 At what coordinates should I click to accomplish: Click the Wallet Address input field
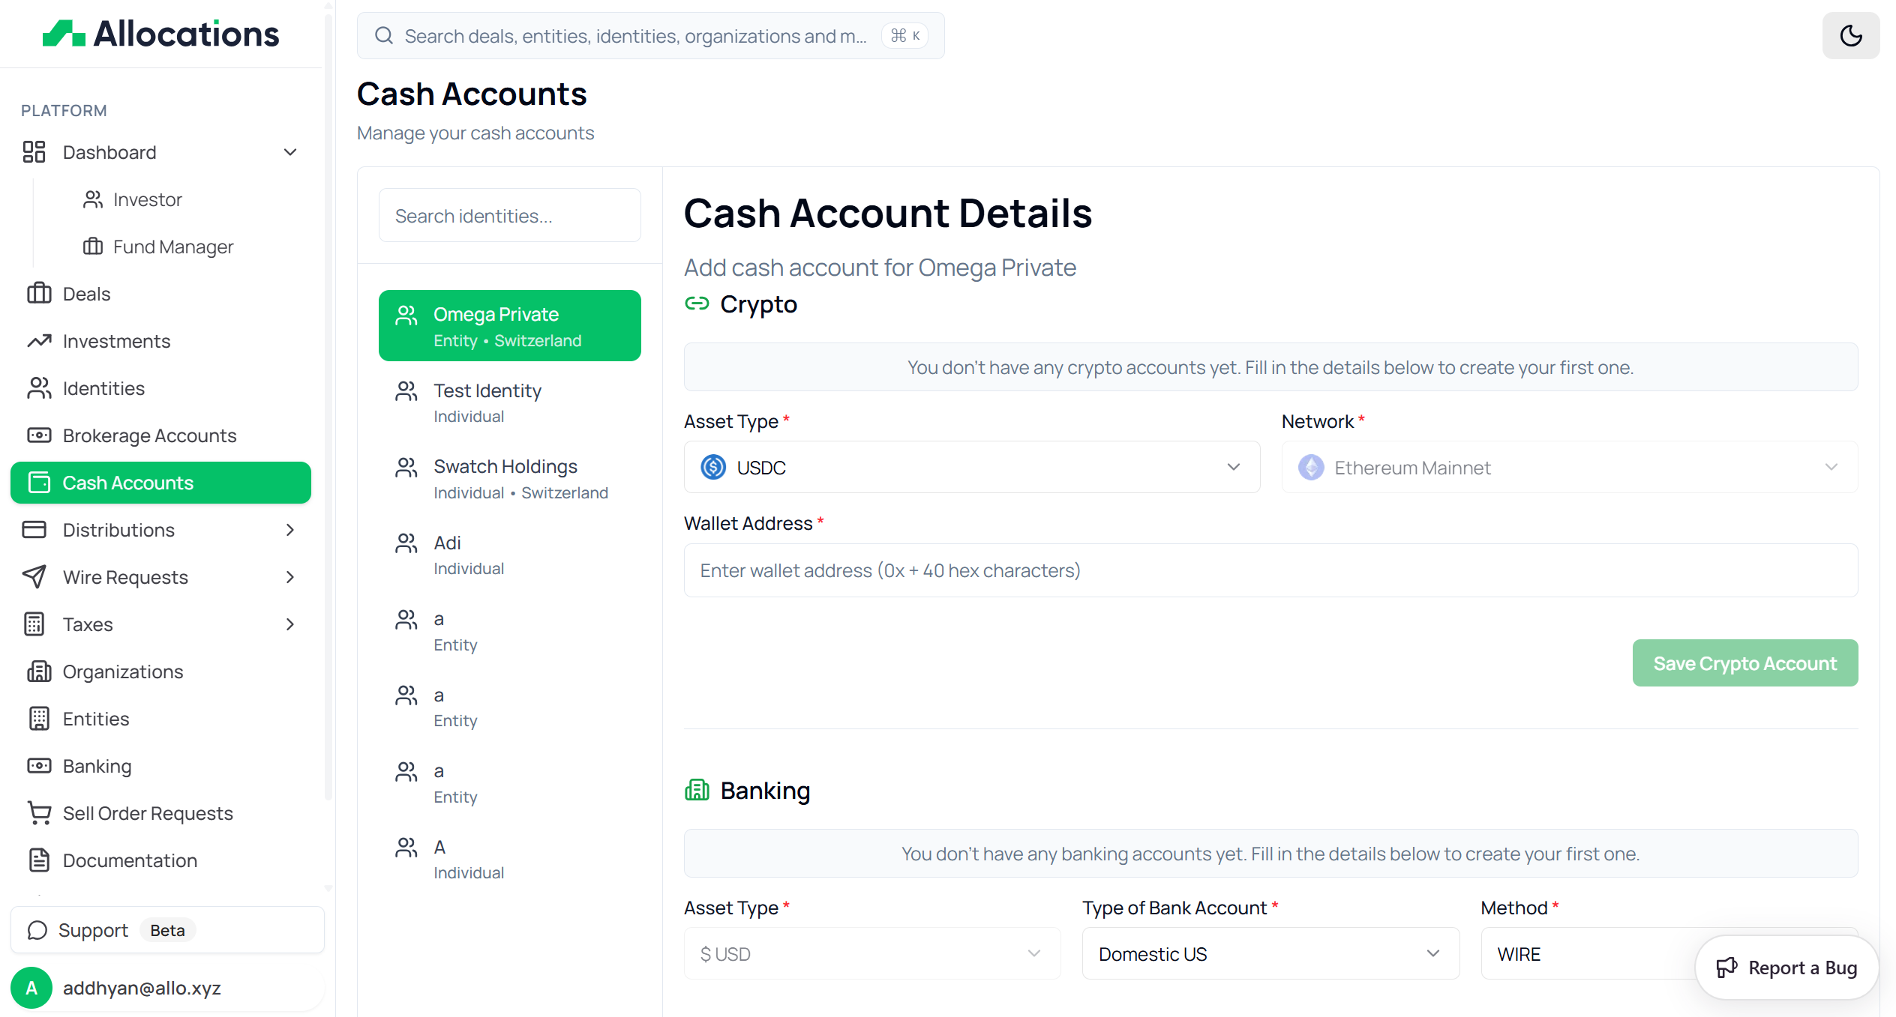point(1270,570)
